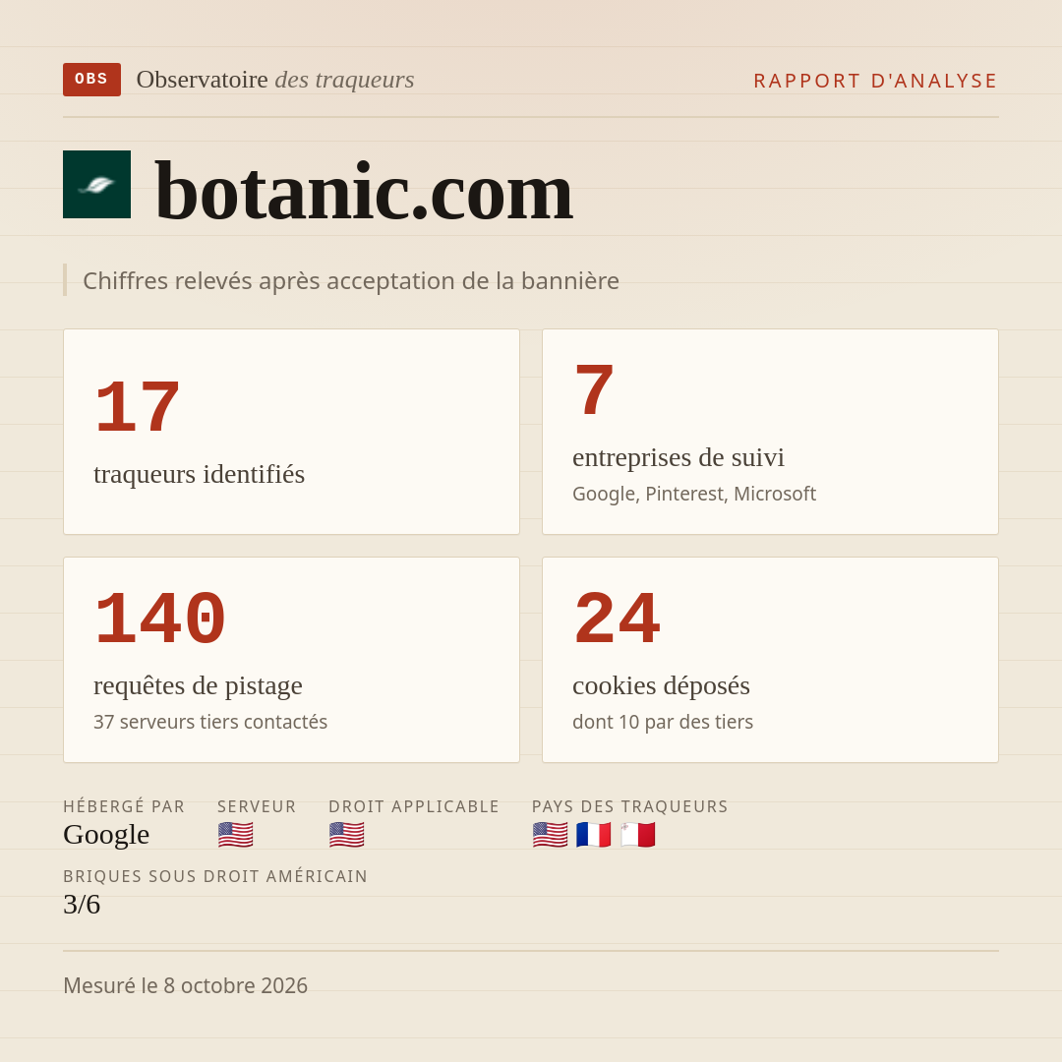
Task: Click the Malta flag under Pays des traqueurs
Action: pos(637,835)
